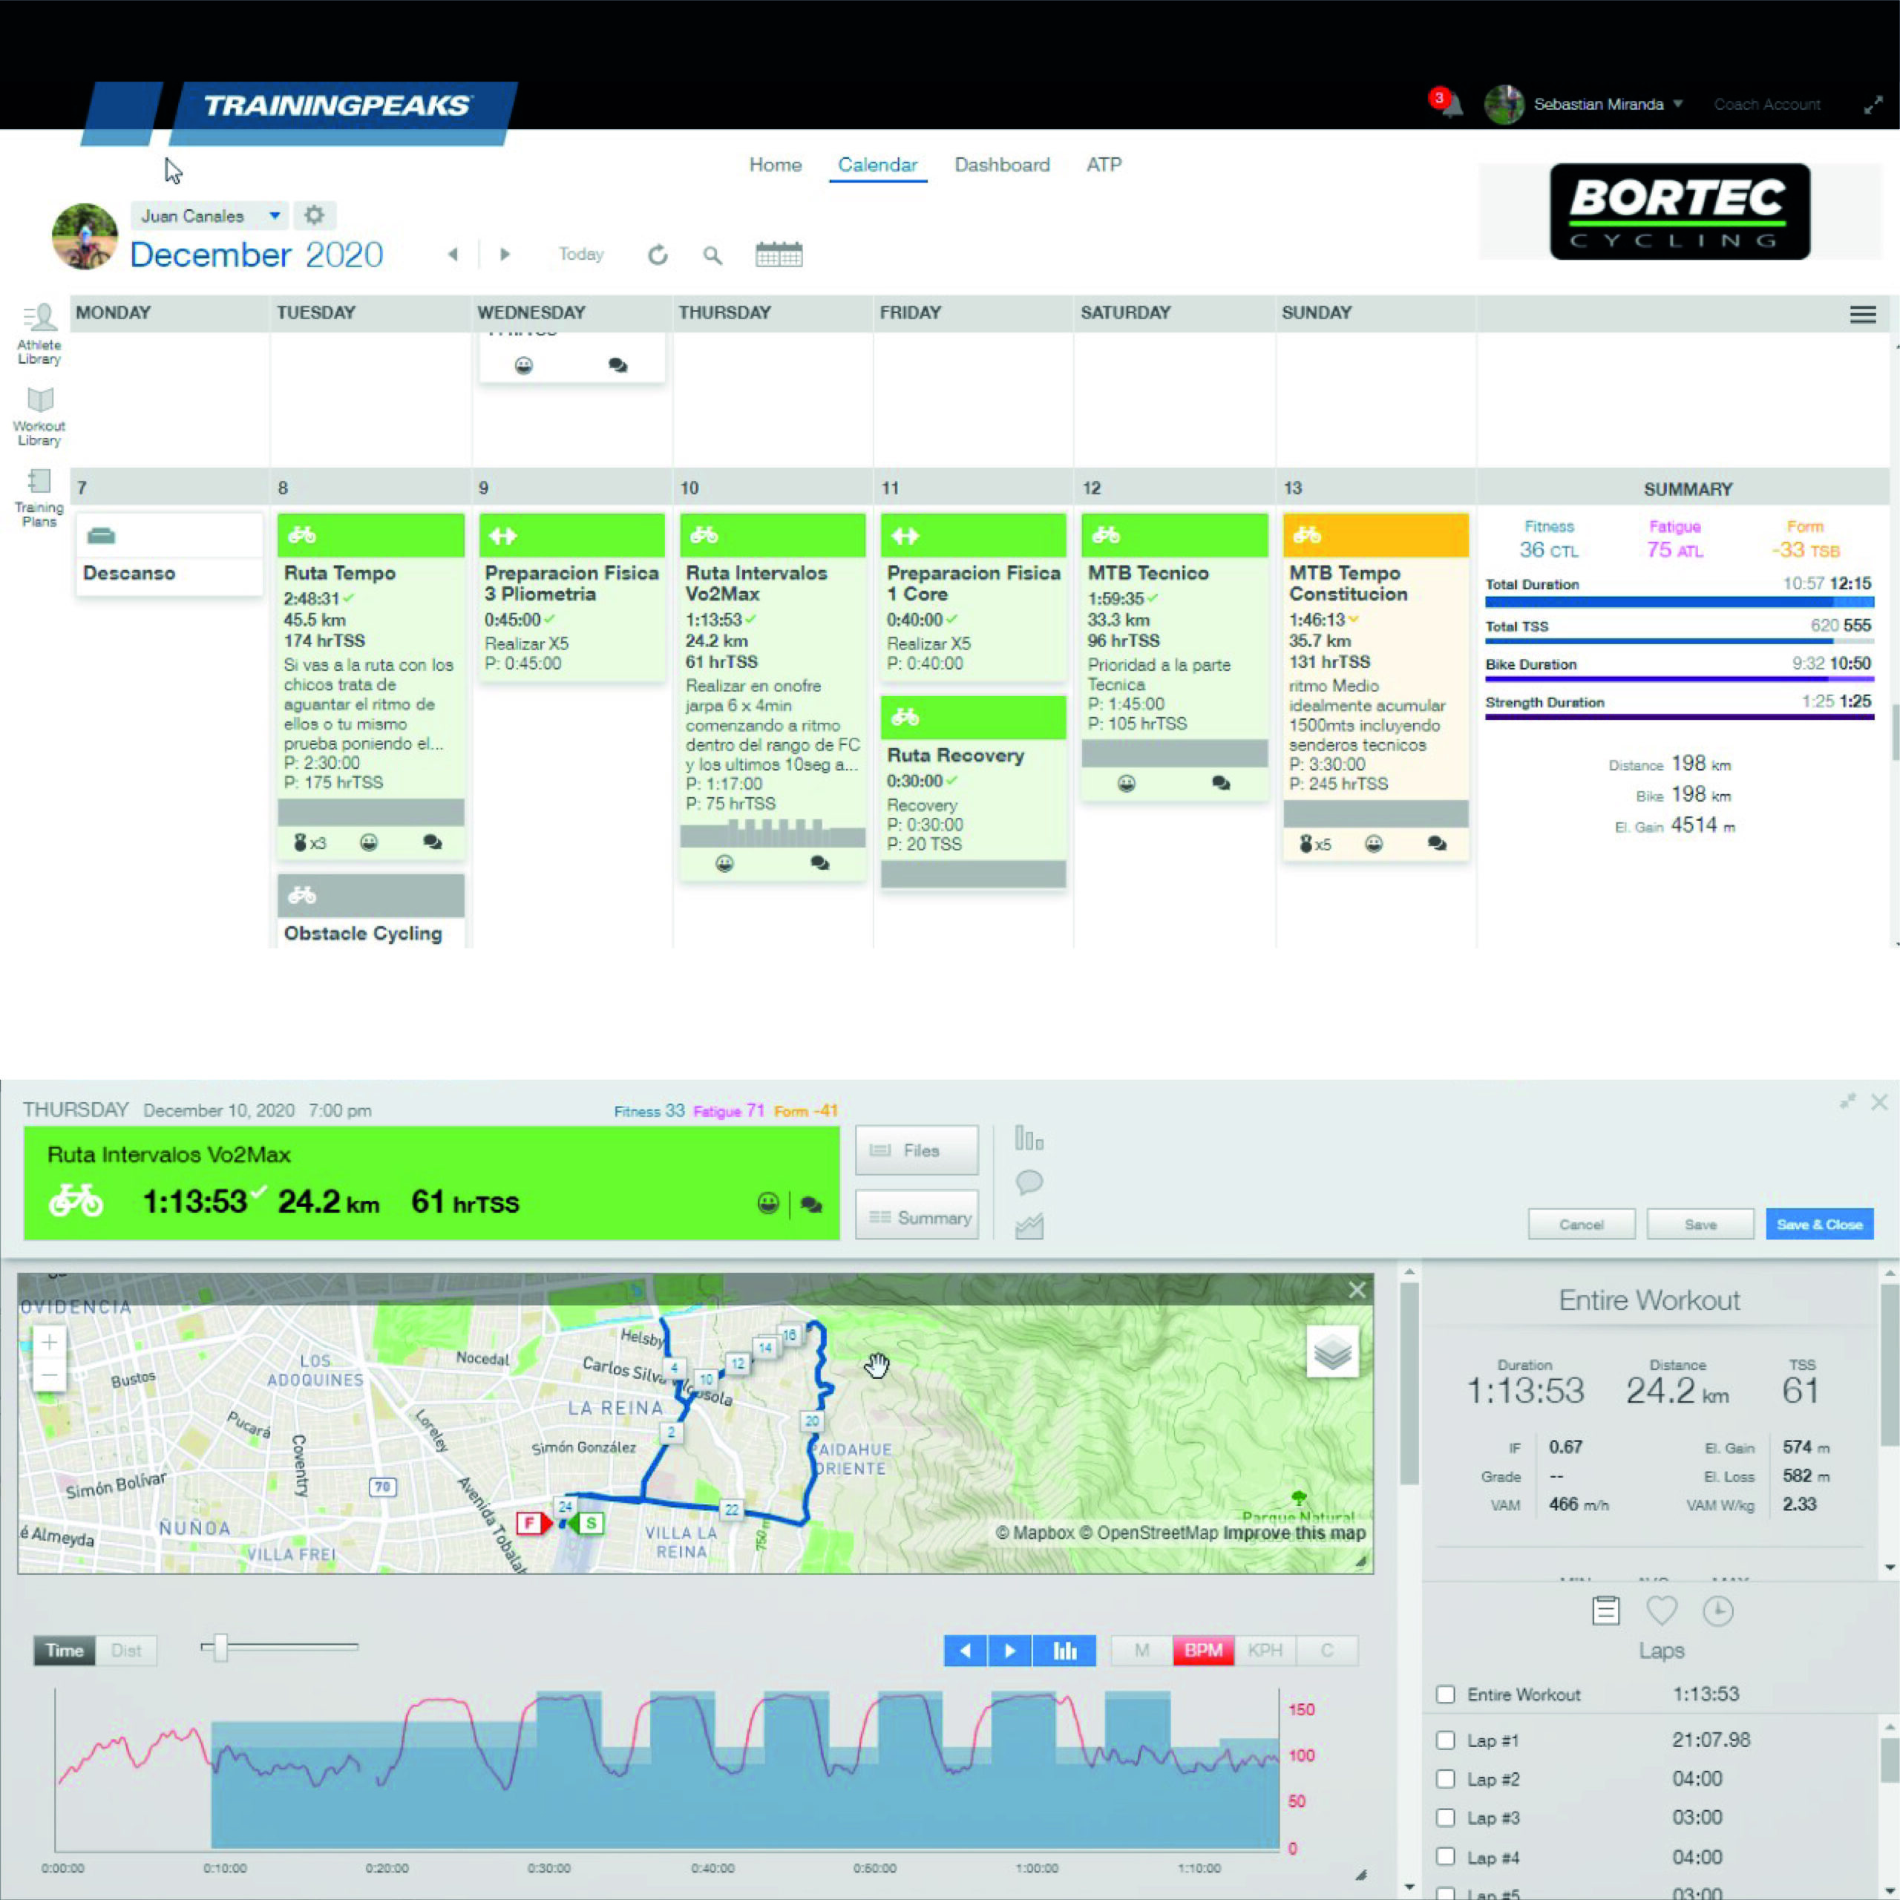Open the comments bubble icon in workout panel
This screenshot has height=1900, width=1900.
click(x=1029, y=1182)
